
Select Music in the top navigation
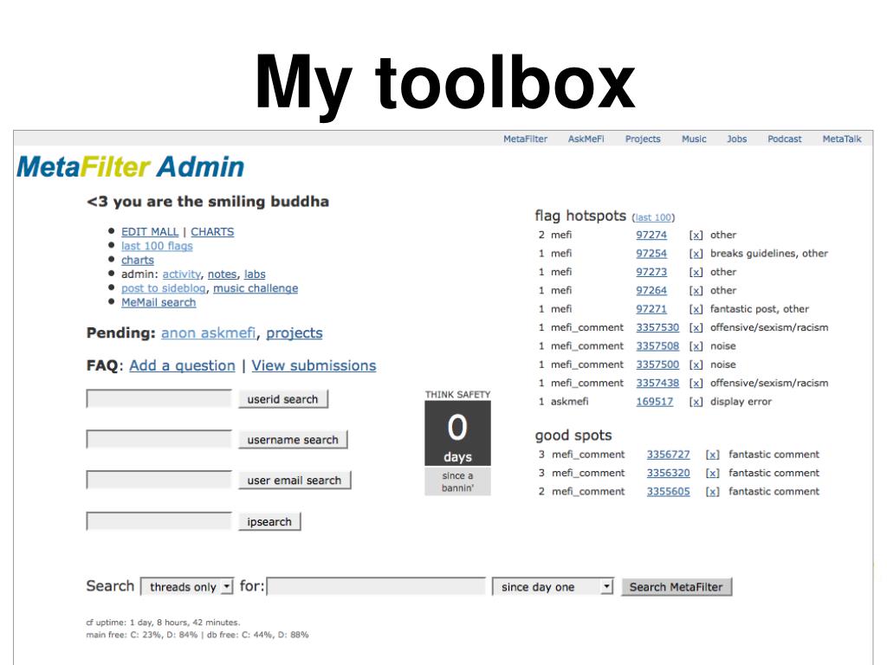[694, 139]
